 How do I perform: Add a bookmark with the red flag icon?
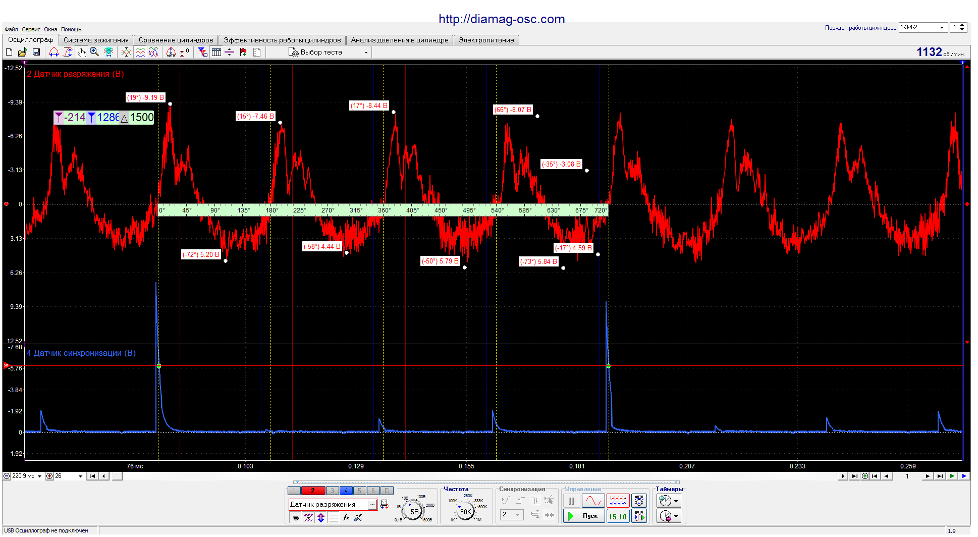pos(243,52)
